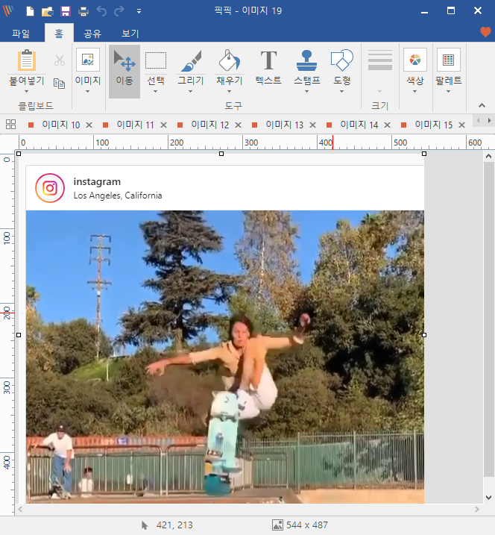Switch to the 이미지 14 tab
495x535 pixels.
(x=359, y=125)
